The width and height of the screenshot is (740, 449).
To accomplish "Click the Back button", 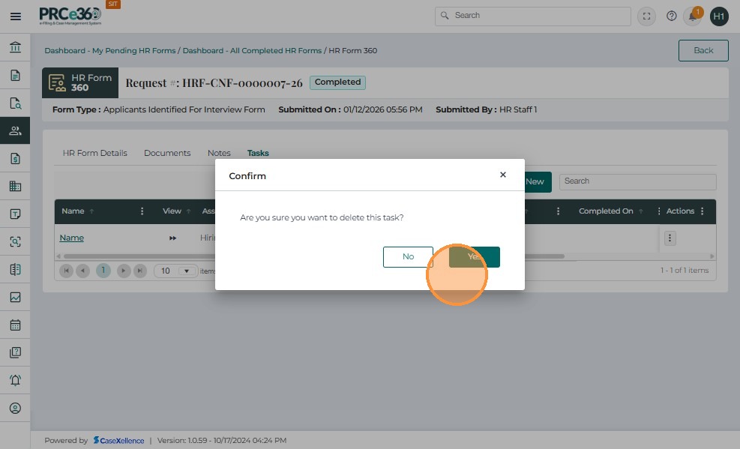I will pyautogui.click(x=703, y=50).
